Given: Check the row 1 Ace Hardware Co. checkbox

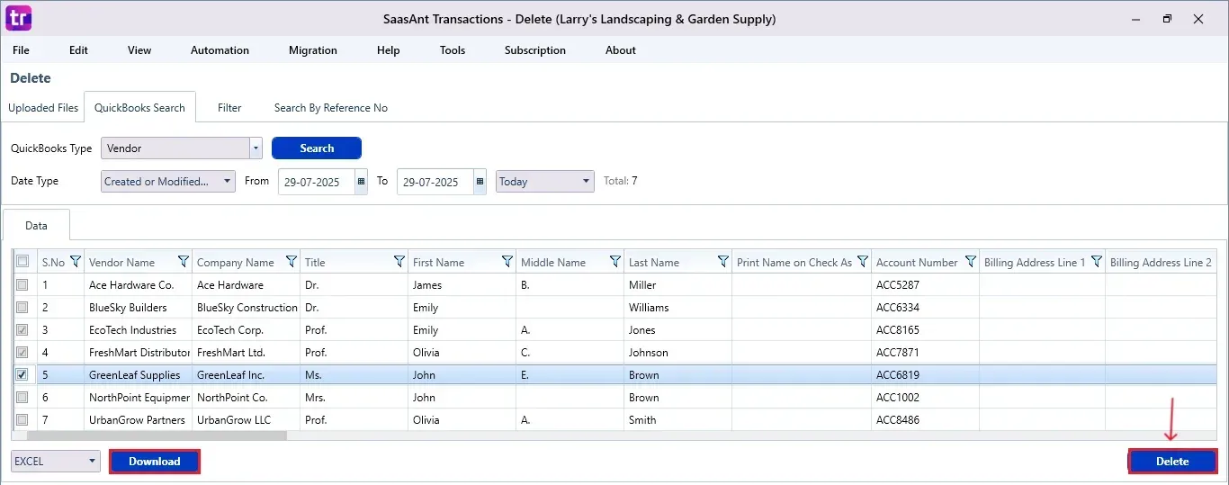Looking at the screenshot, I should (22, 284).
